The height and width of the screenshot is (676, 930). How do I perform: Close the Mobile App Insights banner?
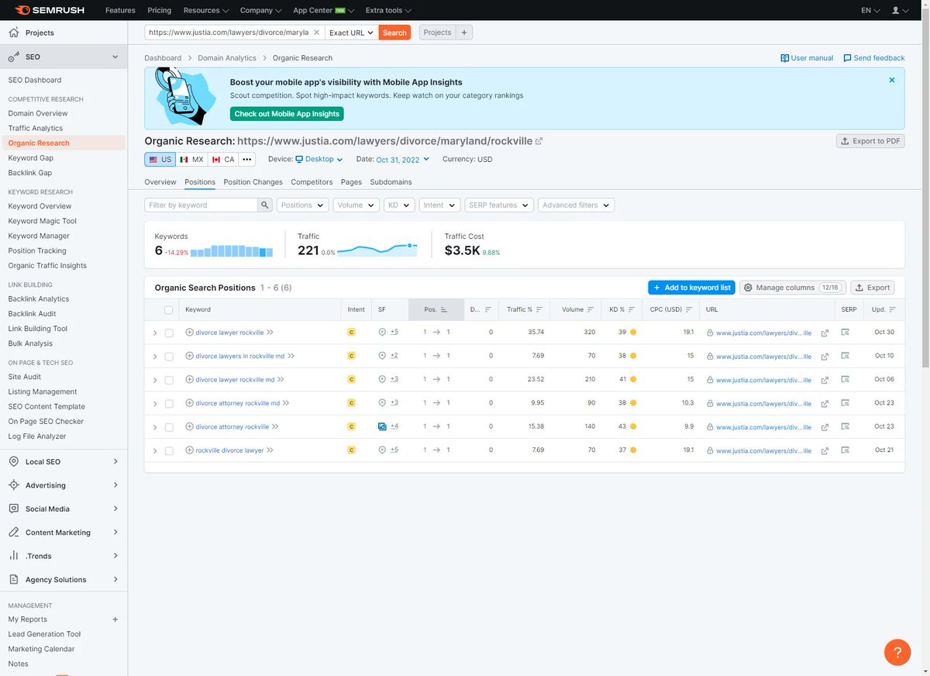[x=892, y=80]
